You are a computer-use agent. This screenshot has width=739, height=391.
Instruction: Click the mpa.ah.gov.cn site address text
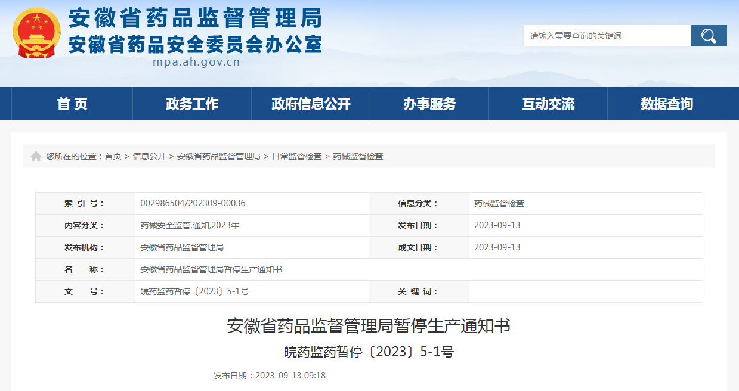196,62
